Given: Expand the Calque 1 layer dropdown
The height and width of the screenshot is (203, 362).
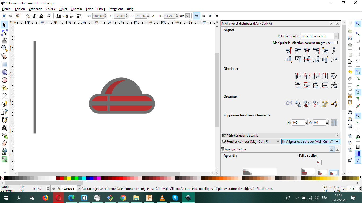Looking at the screenshot, I should (78, 189).
